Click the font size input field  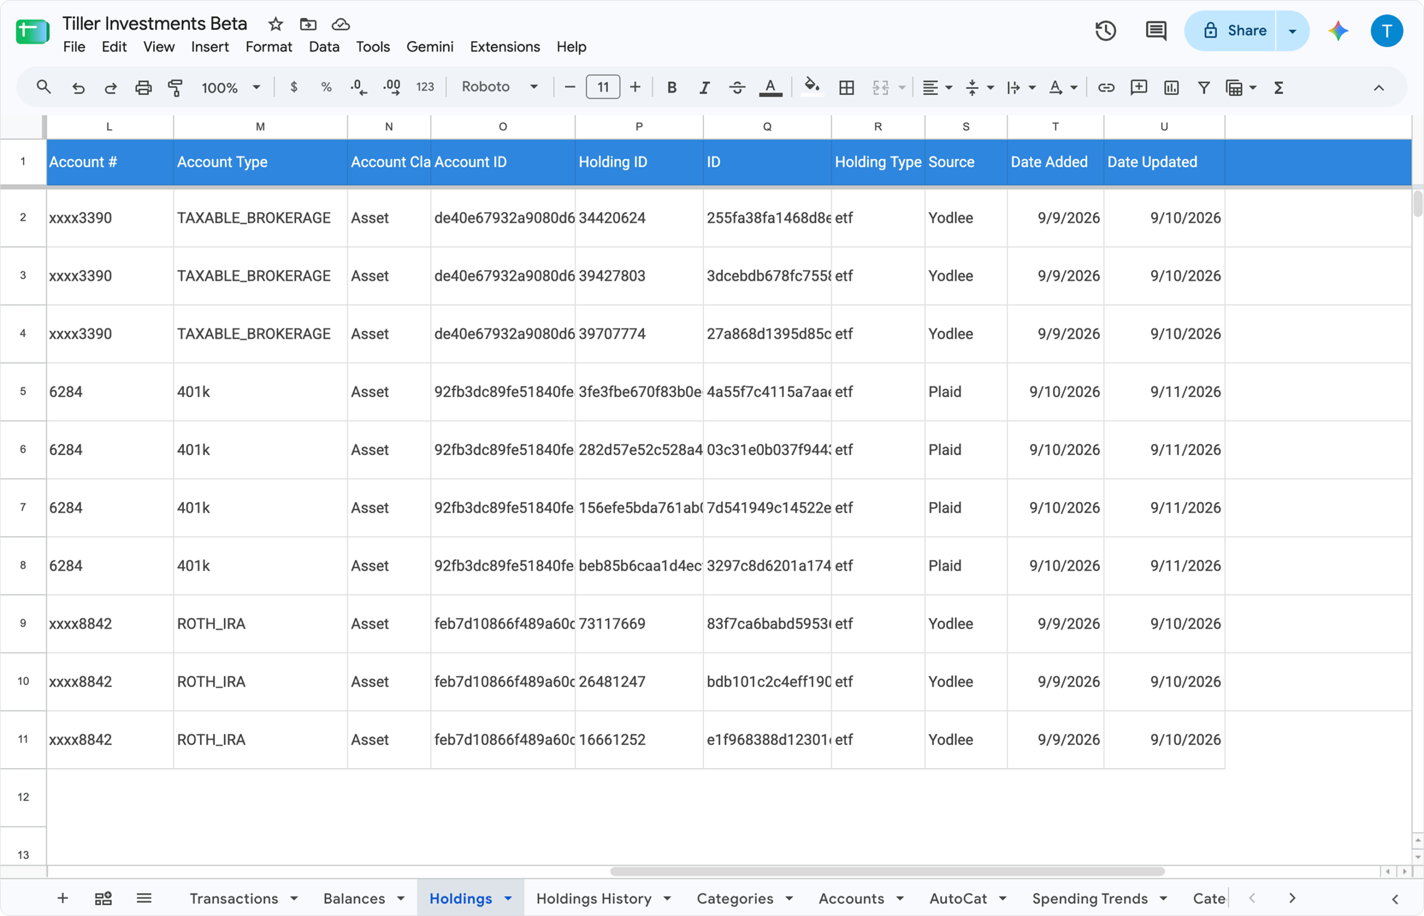tap(603, 87)
